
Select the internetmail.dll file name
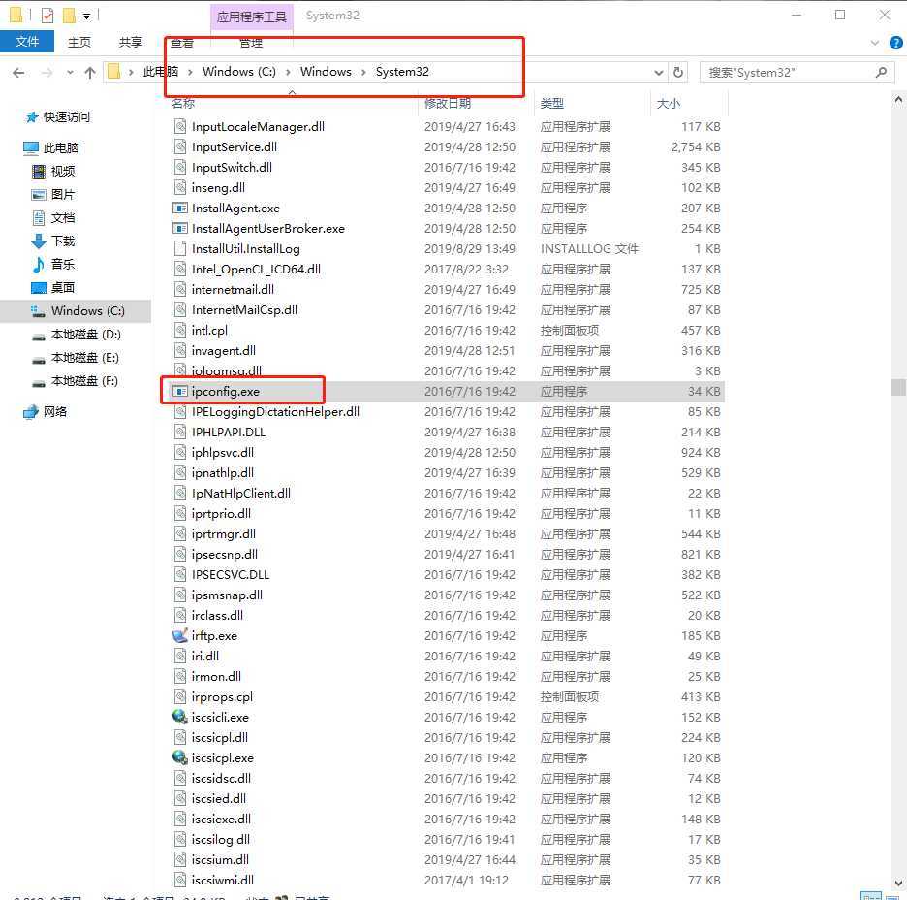coord(234,289)
